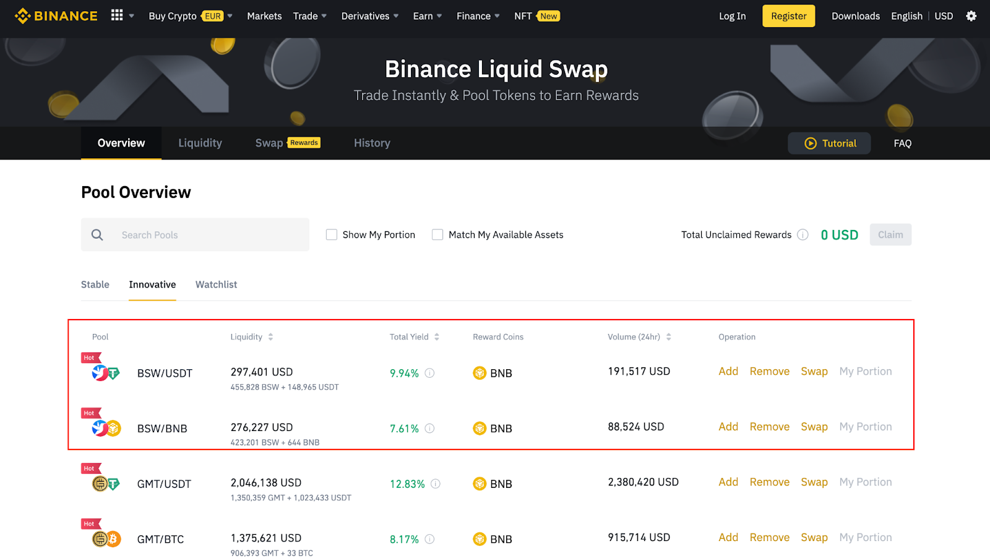
Task: Switch to the Liquidity tab
Action: tap(200, 143)
